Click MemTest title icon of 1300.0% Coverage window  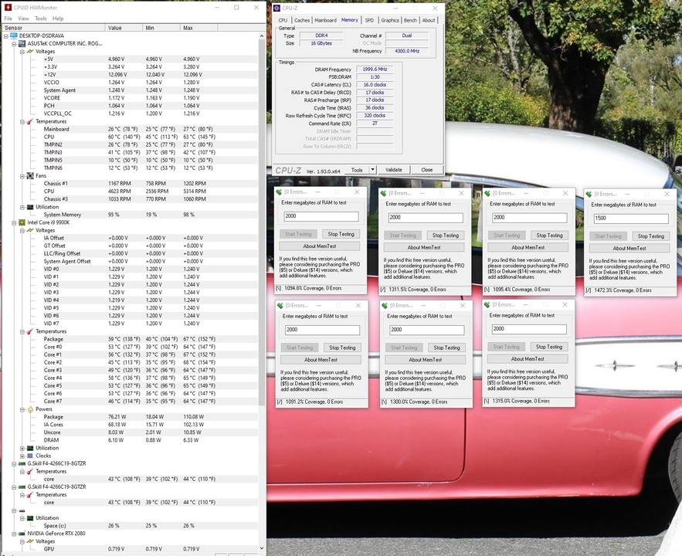coord(385,306)
